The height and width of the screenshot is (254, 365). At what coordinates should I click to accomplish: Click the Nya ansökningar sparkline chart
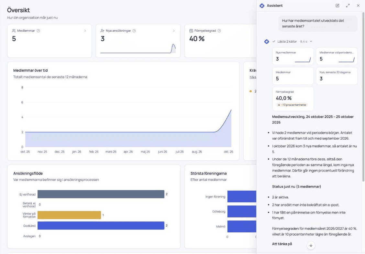coord(138,48)
